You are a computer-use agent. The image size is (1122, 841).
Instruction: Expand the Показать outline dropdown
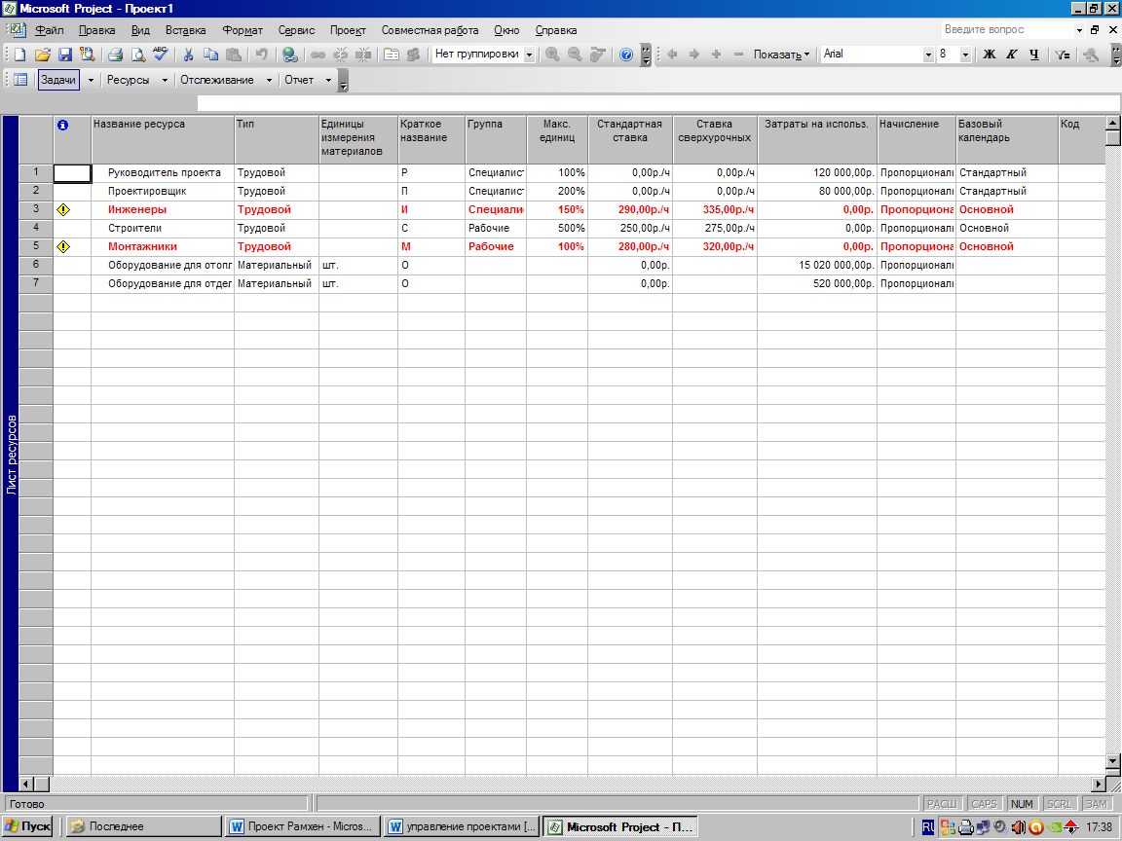click(781, 55)
